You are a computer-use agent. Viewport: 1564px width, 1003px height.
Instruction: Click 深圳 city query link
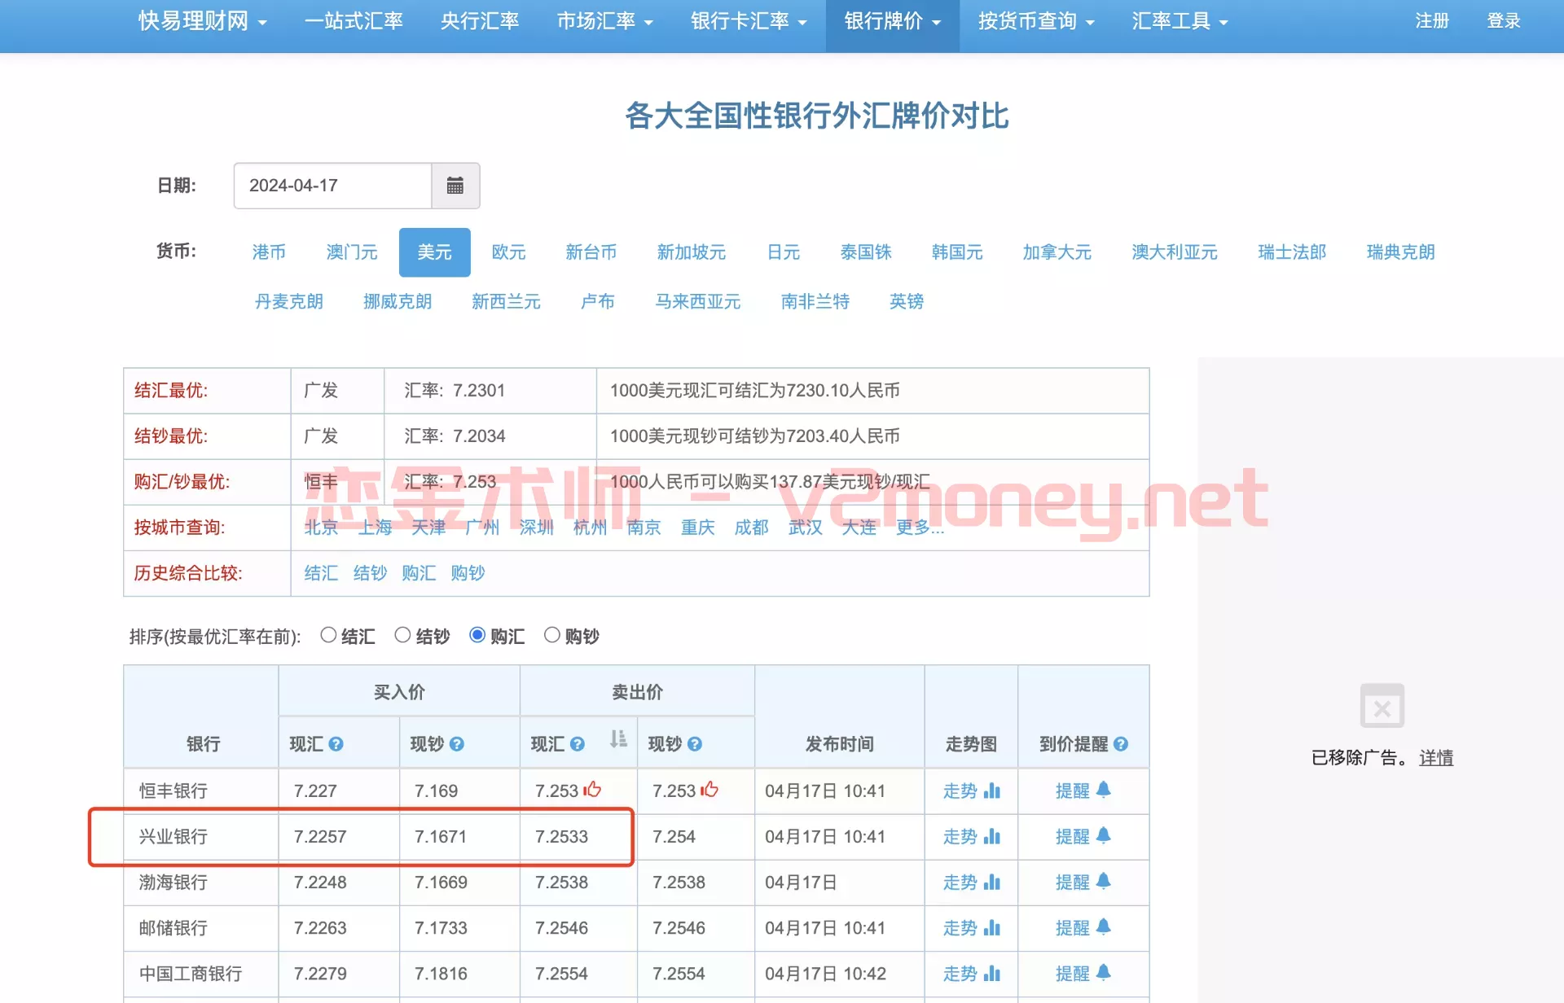tap(537, 528)
